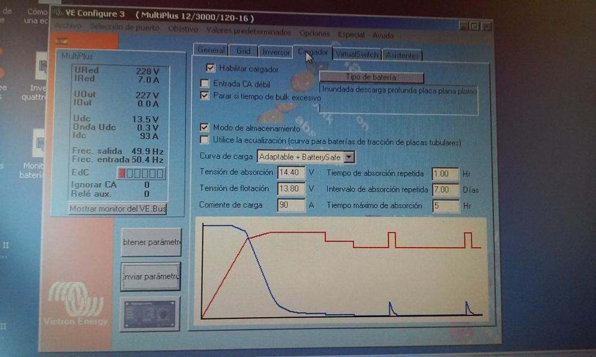Switch to the Grid tab
Viewport: 596px width, 357px height.
pos(243,51)
